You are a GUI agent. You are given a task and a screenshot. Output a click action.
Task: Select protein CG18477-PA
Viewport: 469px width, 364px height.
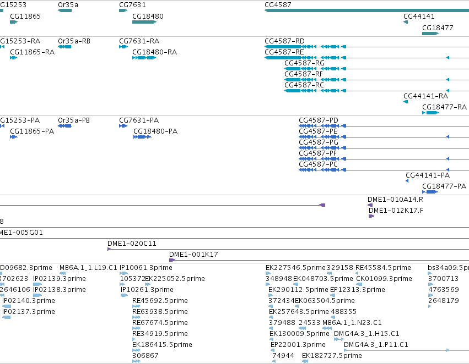430,192
